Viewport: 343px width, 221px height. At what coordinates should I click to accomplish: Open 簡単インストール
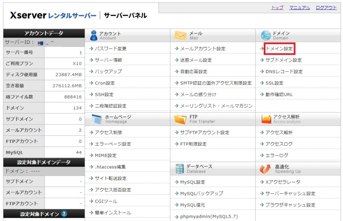(113, 213)
